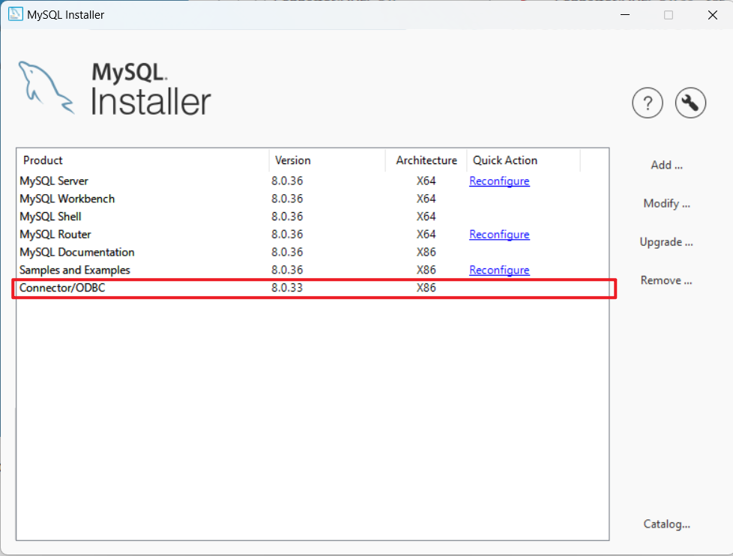Select the MySQL Shell row
The image size is (733, 556).
[x=313, y=217]
